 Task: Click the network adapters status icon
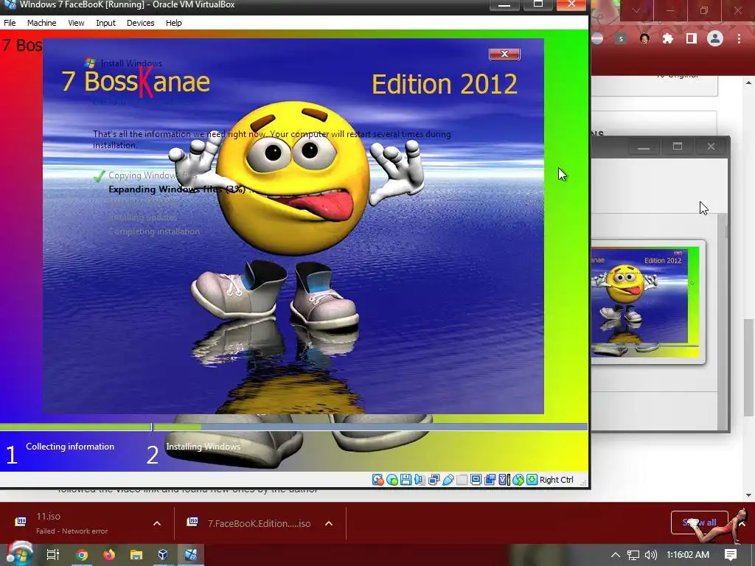point(434,480)
